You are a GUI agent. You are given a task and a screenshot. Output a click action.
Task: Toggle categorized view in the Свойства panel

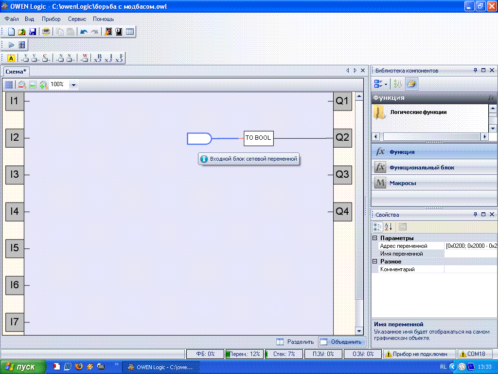coord(377,226)
